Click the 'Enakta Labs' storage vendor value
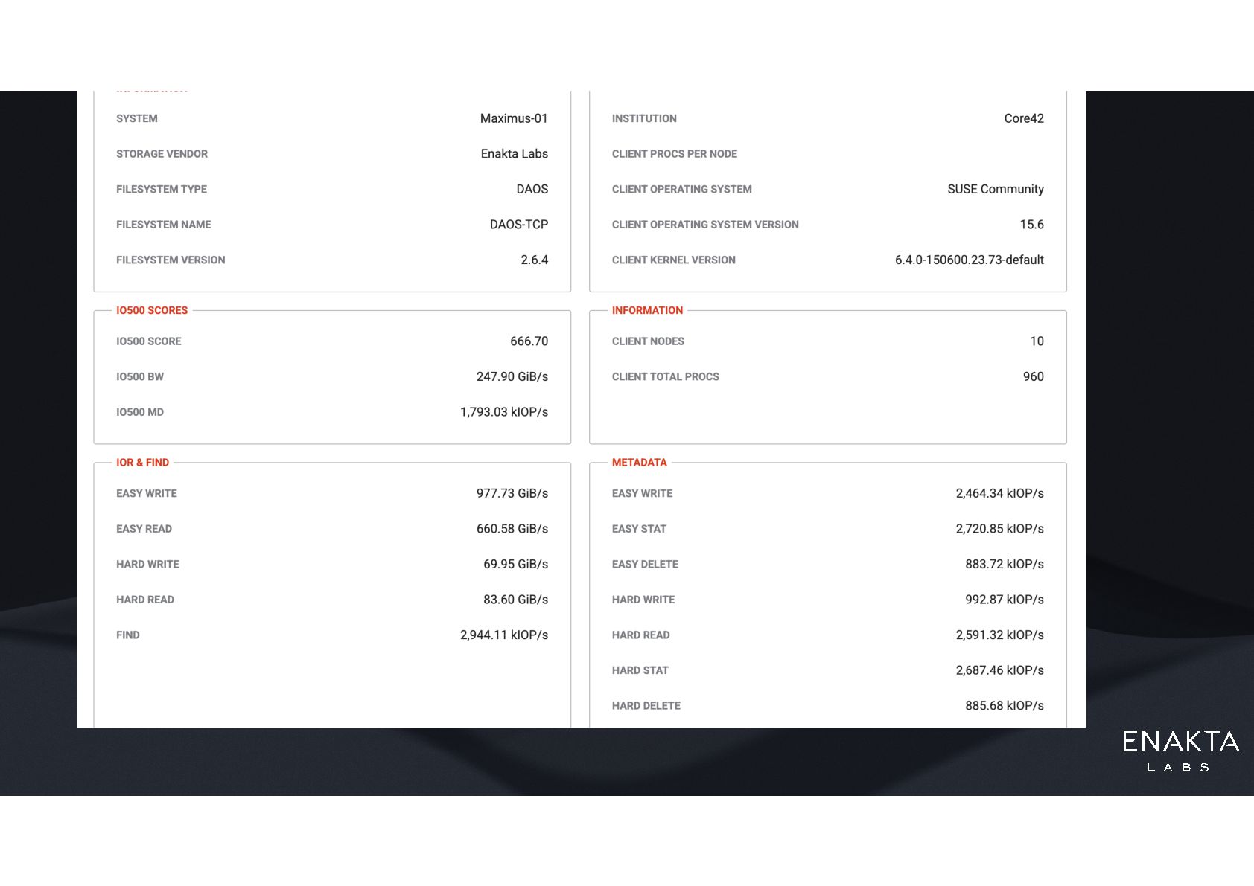Screen dimensions: 1254x886 point(515,154)
